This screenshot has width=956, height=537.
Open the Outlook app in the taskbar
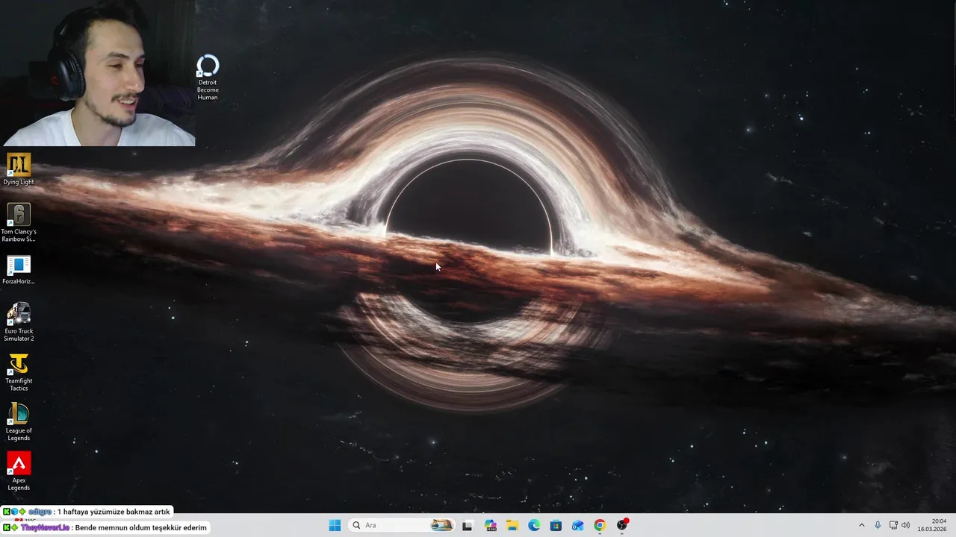pyautogui.click(x=577, y=525)
